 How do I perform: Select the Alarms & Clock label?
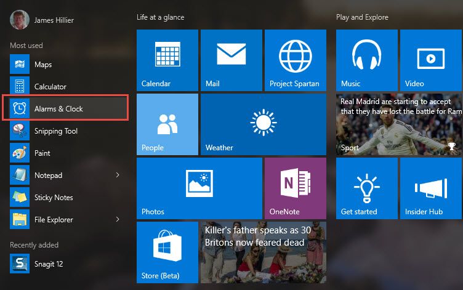58,109
